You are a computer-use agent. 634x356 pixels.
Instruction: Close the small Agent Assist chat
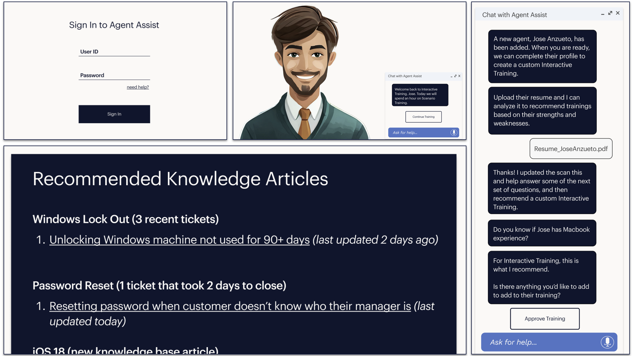[x=460, y=76]
